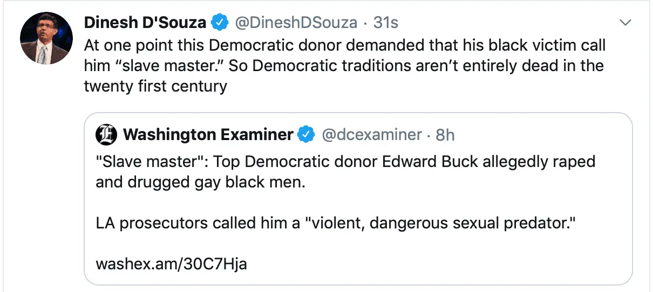This screenshot has width=653, height=292.
Task: Expand the tweet options chevron menu
Action: (x=625, y=23)
